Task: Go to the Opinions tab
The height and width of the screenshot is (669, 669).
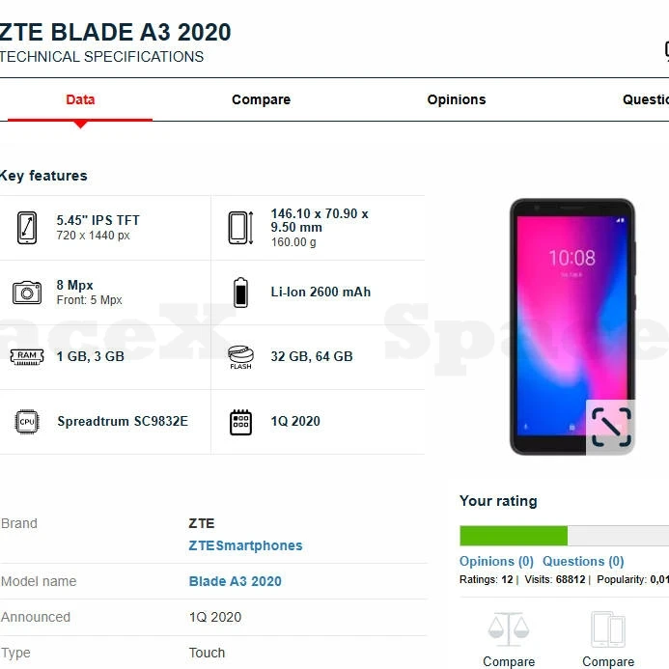Action: click(457, 99)
